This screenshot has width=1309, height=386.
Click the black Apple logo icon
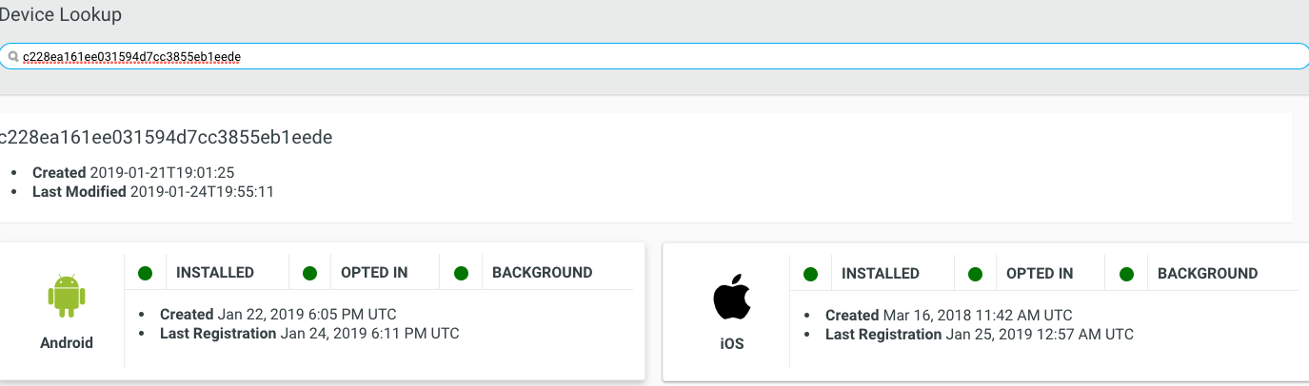point(732,297)
